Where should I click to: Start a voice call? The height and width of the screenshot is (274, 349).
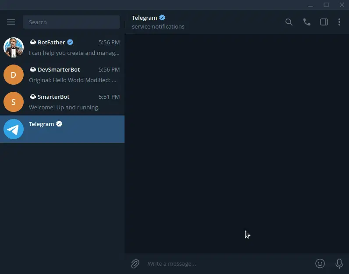pos(307,22)
